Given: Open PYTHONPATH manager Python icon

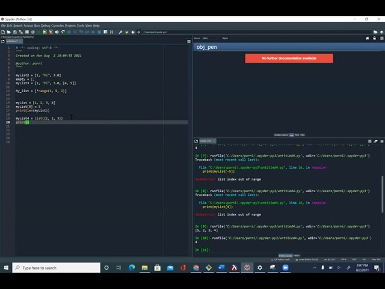Looking at the screenshot, I should click(127, 32).
